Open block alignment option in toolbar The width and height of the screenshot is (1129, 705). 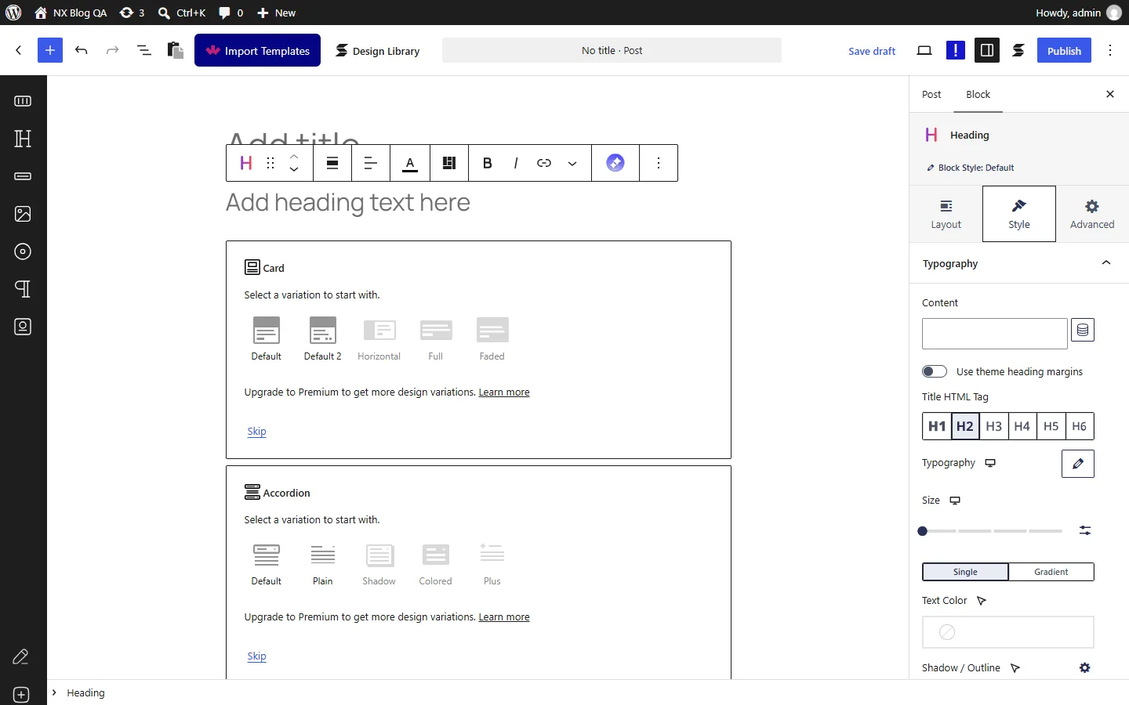pos(332,163)
